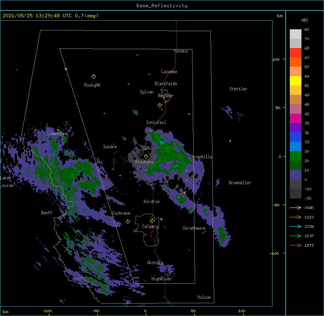Click the Airdrie city label

click(x=152, y=202)
